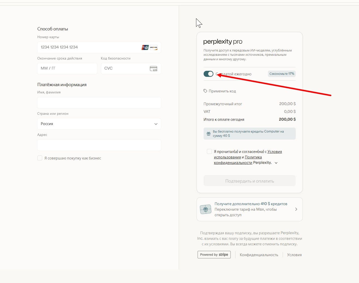Check 'Я совершаю покупку как бизнес' box
This screenshot has width=359, height=283.
40,158
